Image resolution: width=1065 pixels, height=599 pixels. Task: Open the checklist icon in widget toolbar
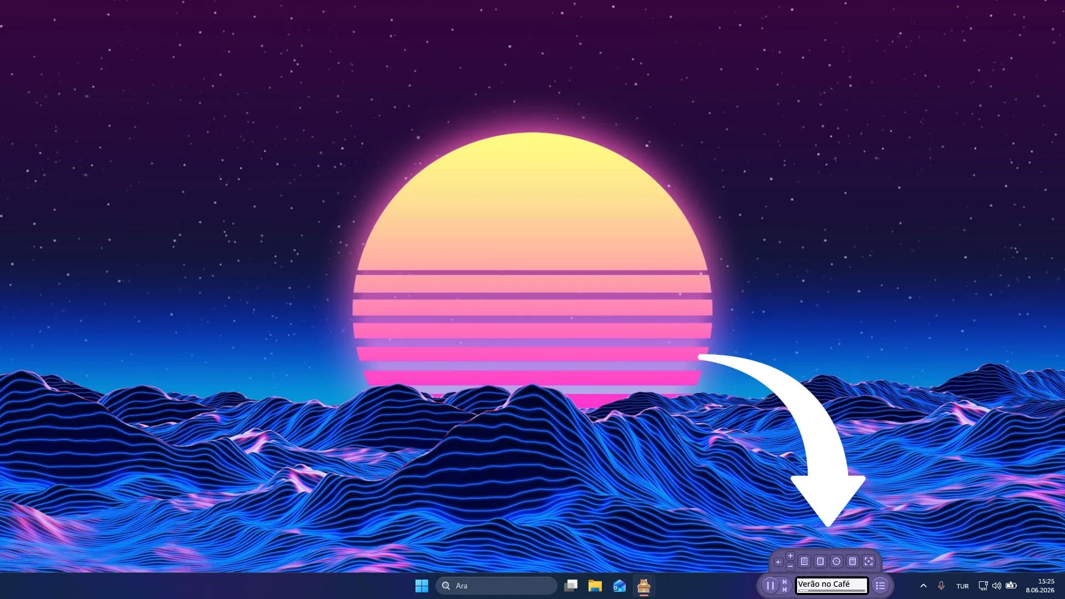coord(820,561)
